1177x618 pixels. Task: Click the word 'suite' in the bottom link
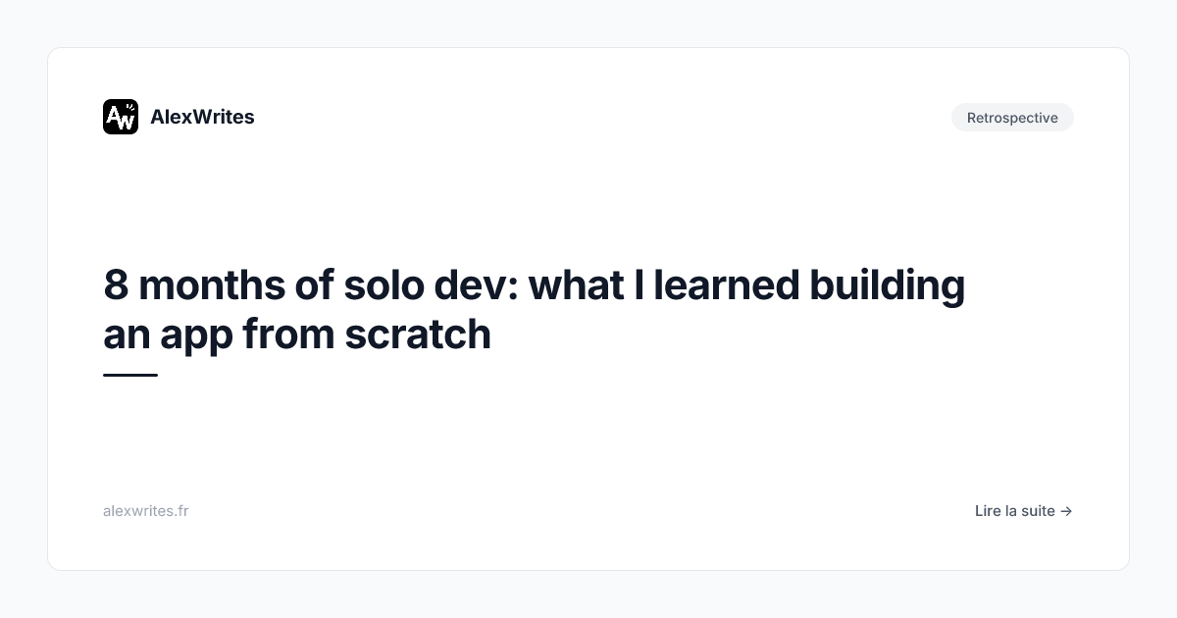tap(1038, 511)
